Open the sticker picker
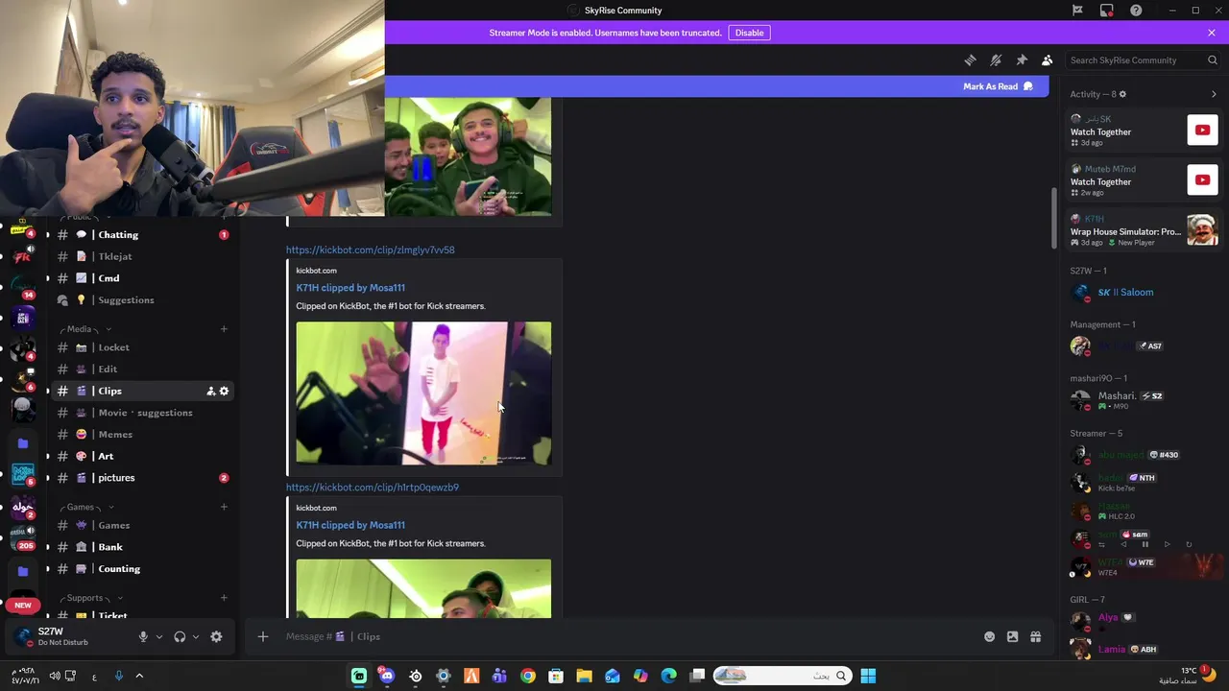Viewport: 1229px width, 691px height. (1012, 636)
